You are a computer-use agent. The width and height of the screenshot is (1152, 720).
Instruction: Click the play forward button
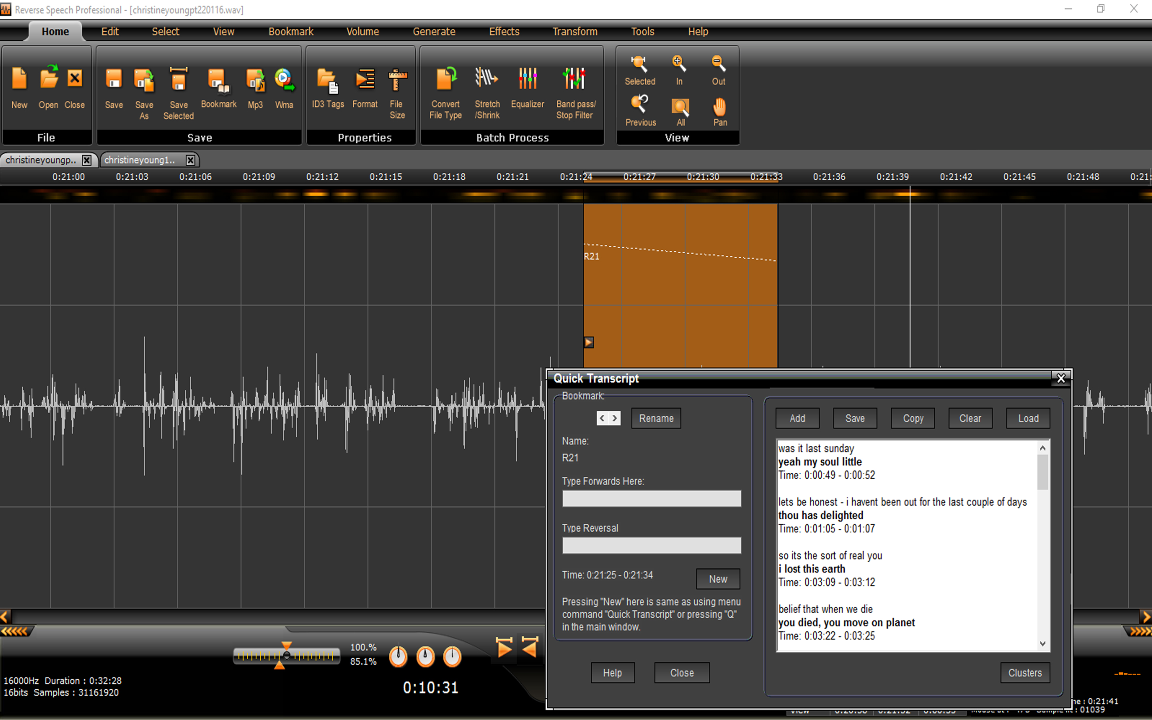point(504,648)
